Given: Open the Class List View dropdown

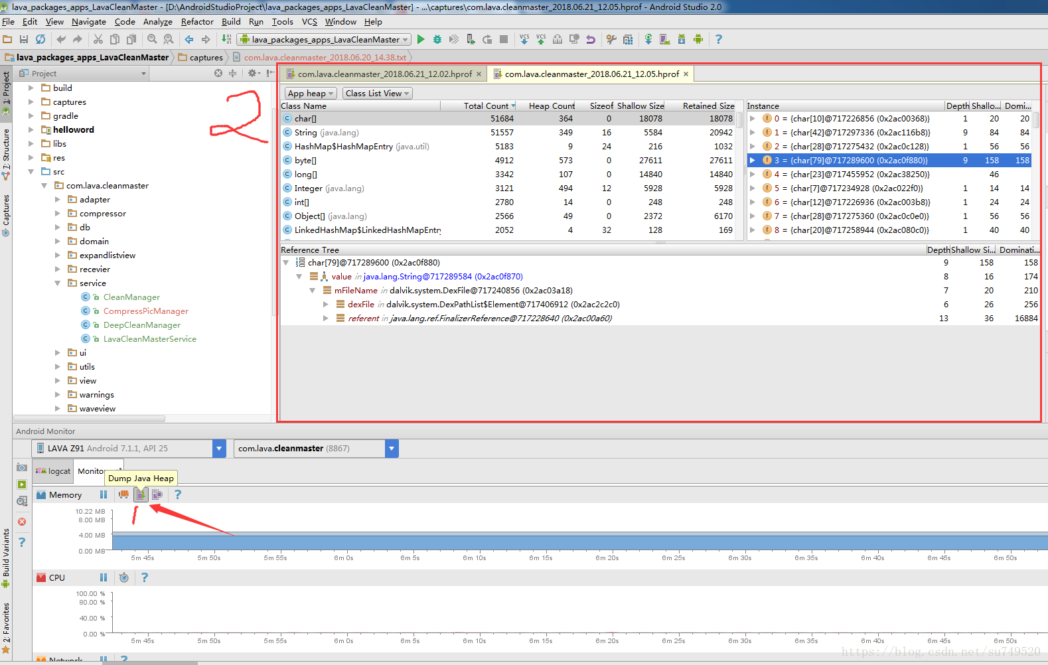Looking at the screenshot, I should pos(378,94).
